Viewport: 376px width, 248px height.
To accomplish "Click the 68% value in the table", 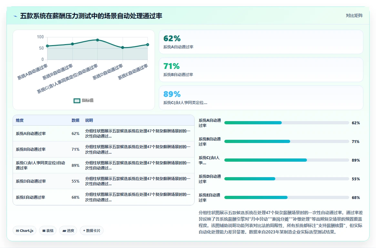I will tap(75, 197).
